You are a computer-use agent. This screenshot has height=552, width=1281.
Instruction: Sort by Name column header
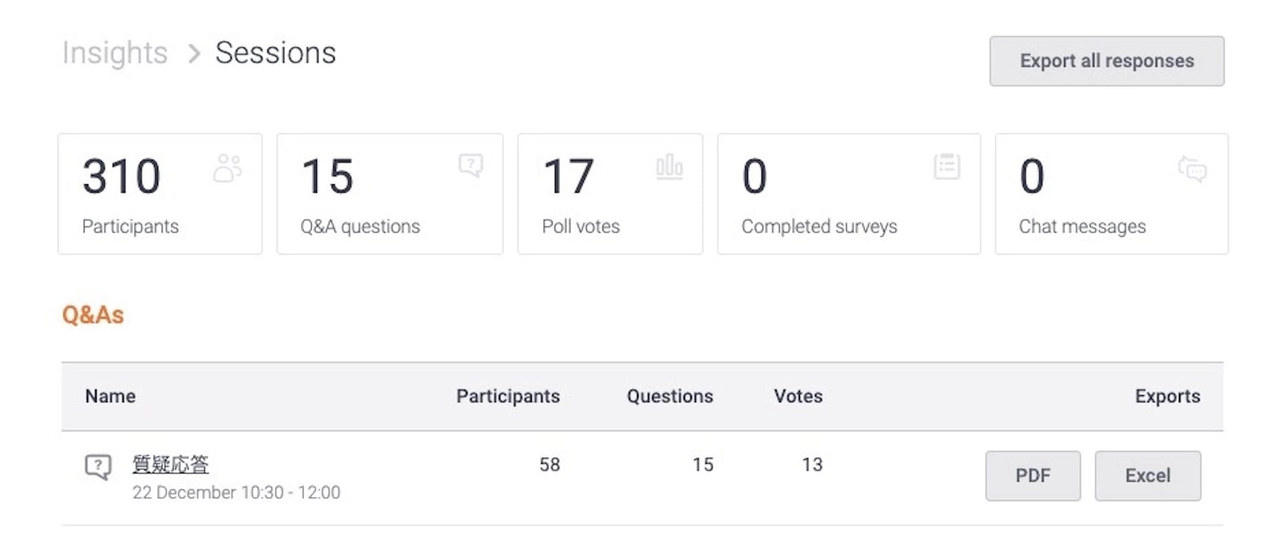(x=110, y=396)
